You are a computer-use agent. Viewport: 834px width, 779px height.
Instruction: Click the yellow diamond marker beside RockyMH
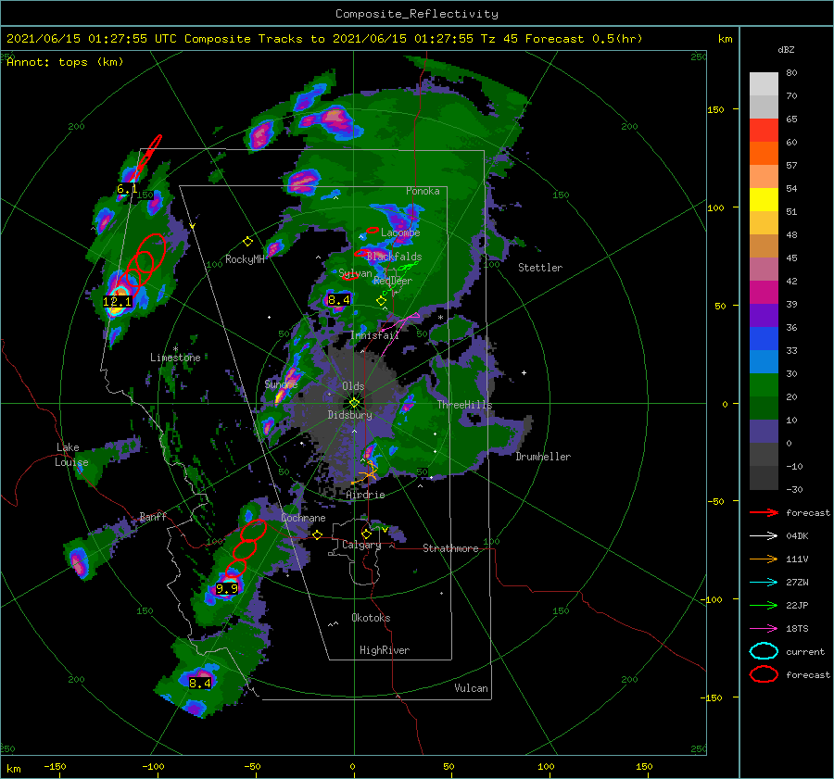click(247, 242)
